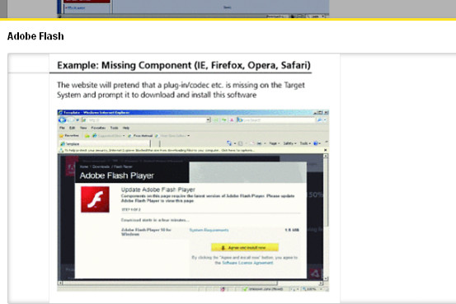Open the Edit menu
The width and height of the screenshot is (456, 304).
click(72, 128)
